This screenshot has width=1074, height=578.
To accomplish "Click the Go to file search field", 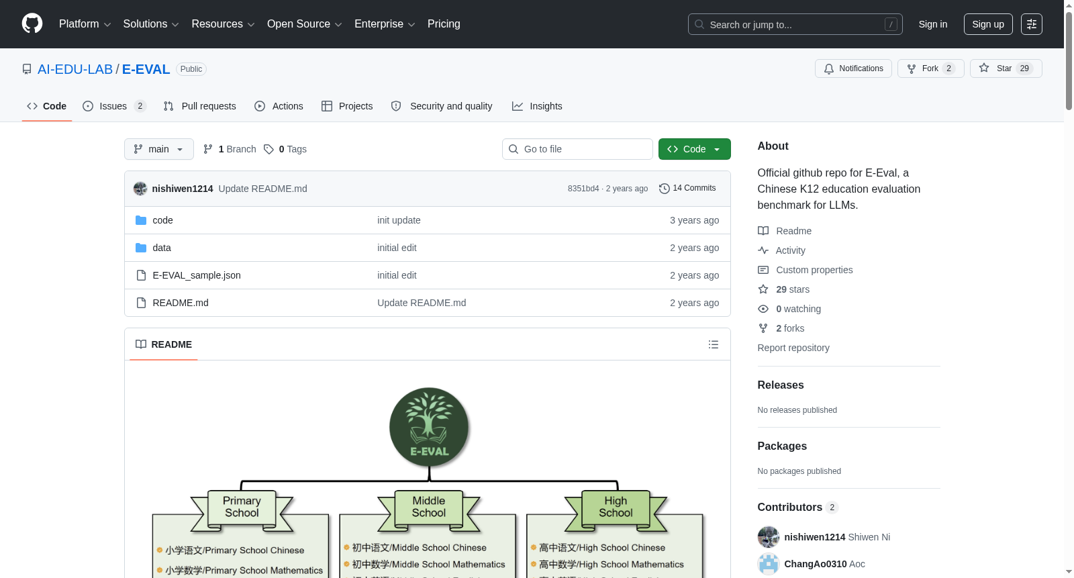I will tap(577, 149).
